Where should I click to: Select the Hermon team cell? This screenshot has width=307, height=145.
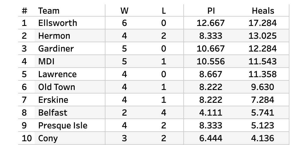pos(54,36)
